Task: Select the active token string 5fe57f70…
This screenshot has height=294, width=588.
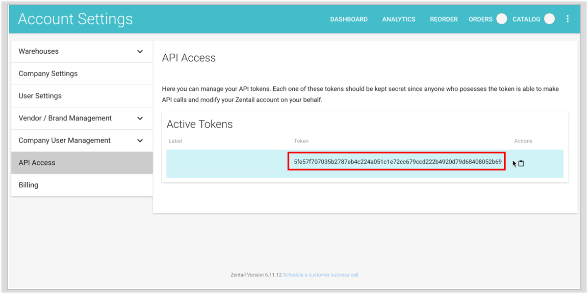Action: [x=397, y=162]
